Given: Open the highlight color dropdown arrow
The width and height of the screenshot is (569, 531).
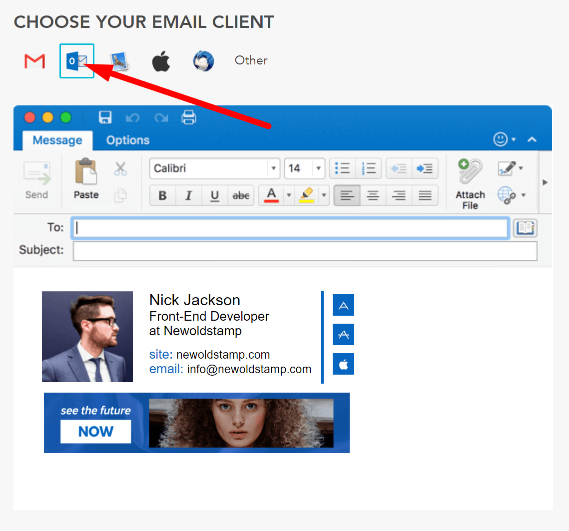Looking at the screenshot, I should click(x=324, y=196).
